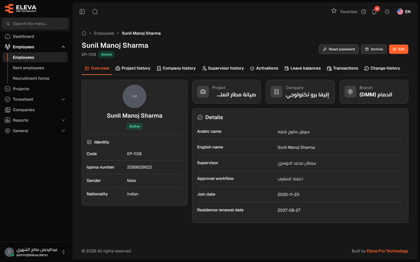The height and width of the screenshot is (262, 420).
Task: Click the Company building icon
Action: click(276, 92)
